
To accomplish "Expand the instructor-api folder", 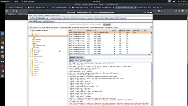I will point(31,56).
